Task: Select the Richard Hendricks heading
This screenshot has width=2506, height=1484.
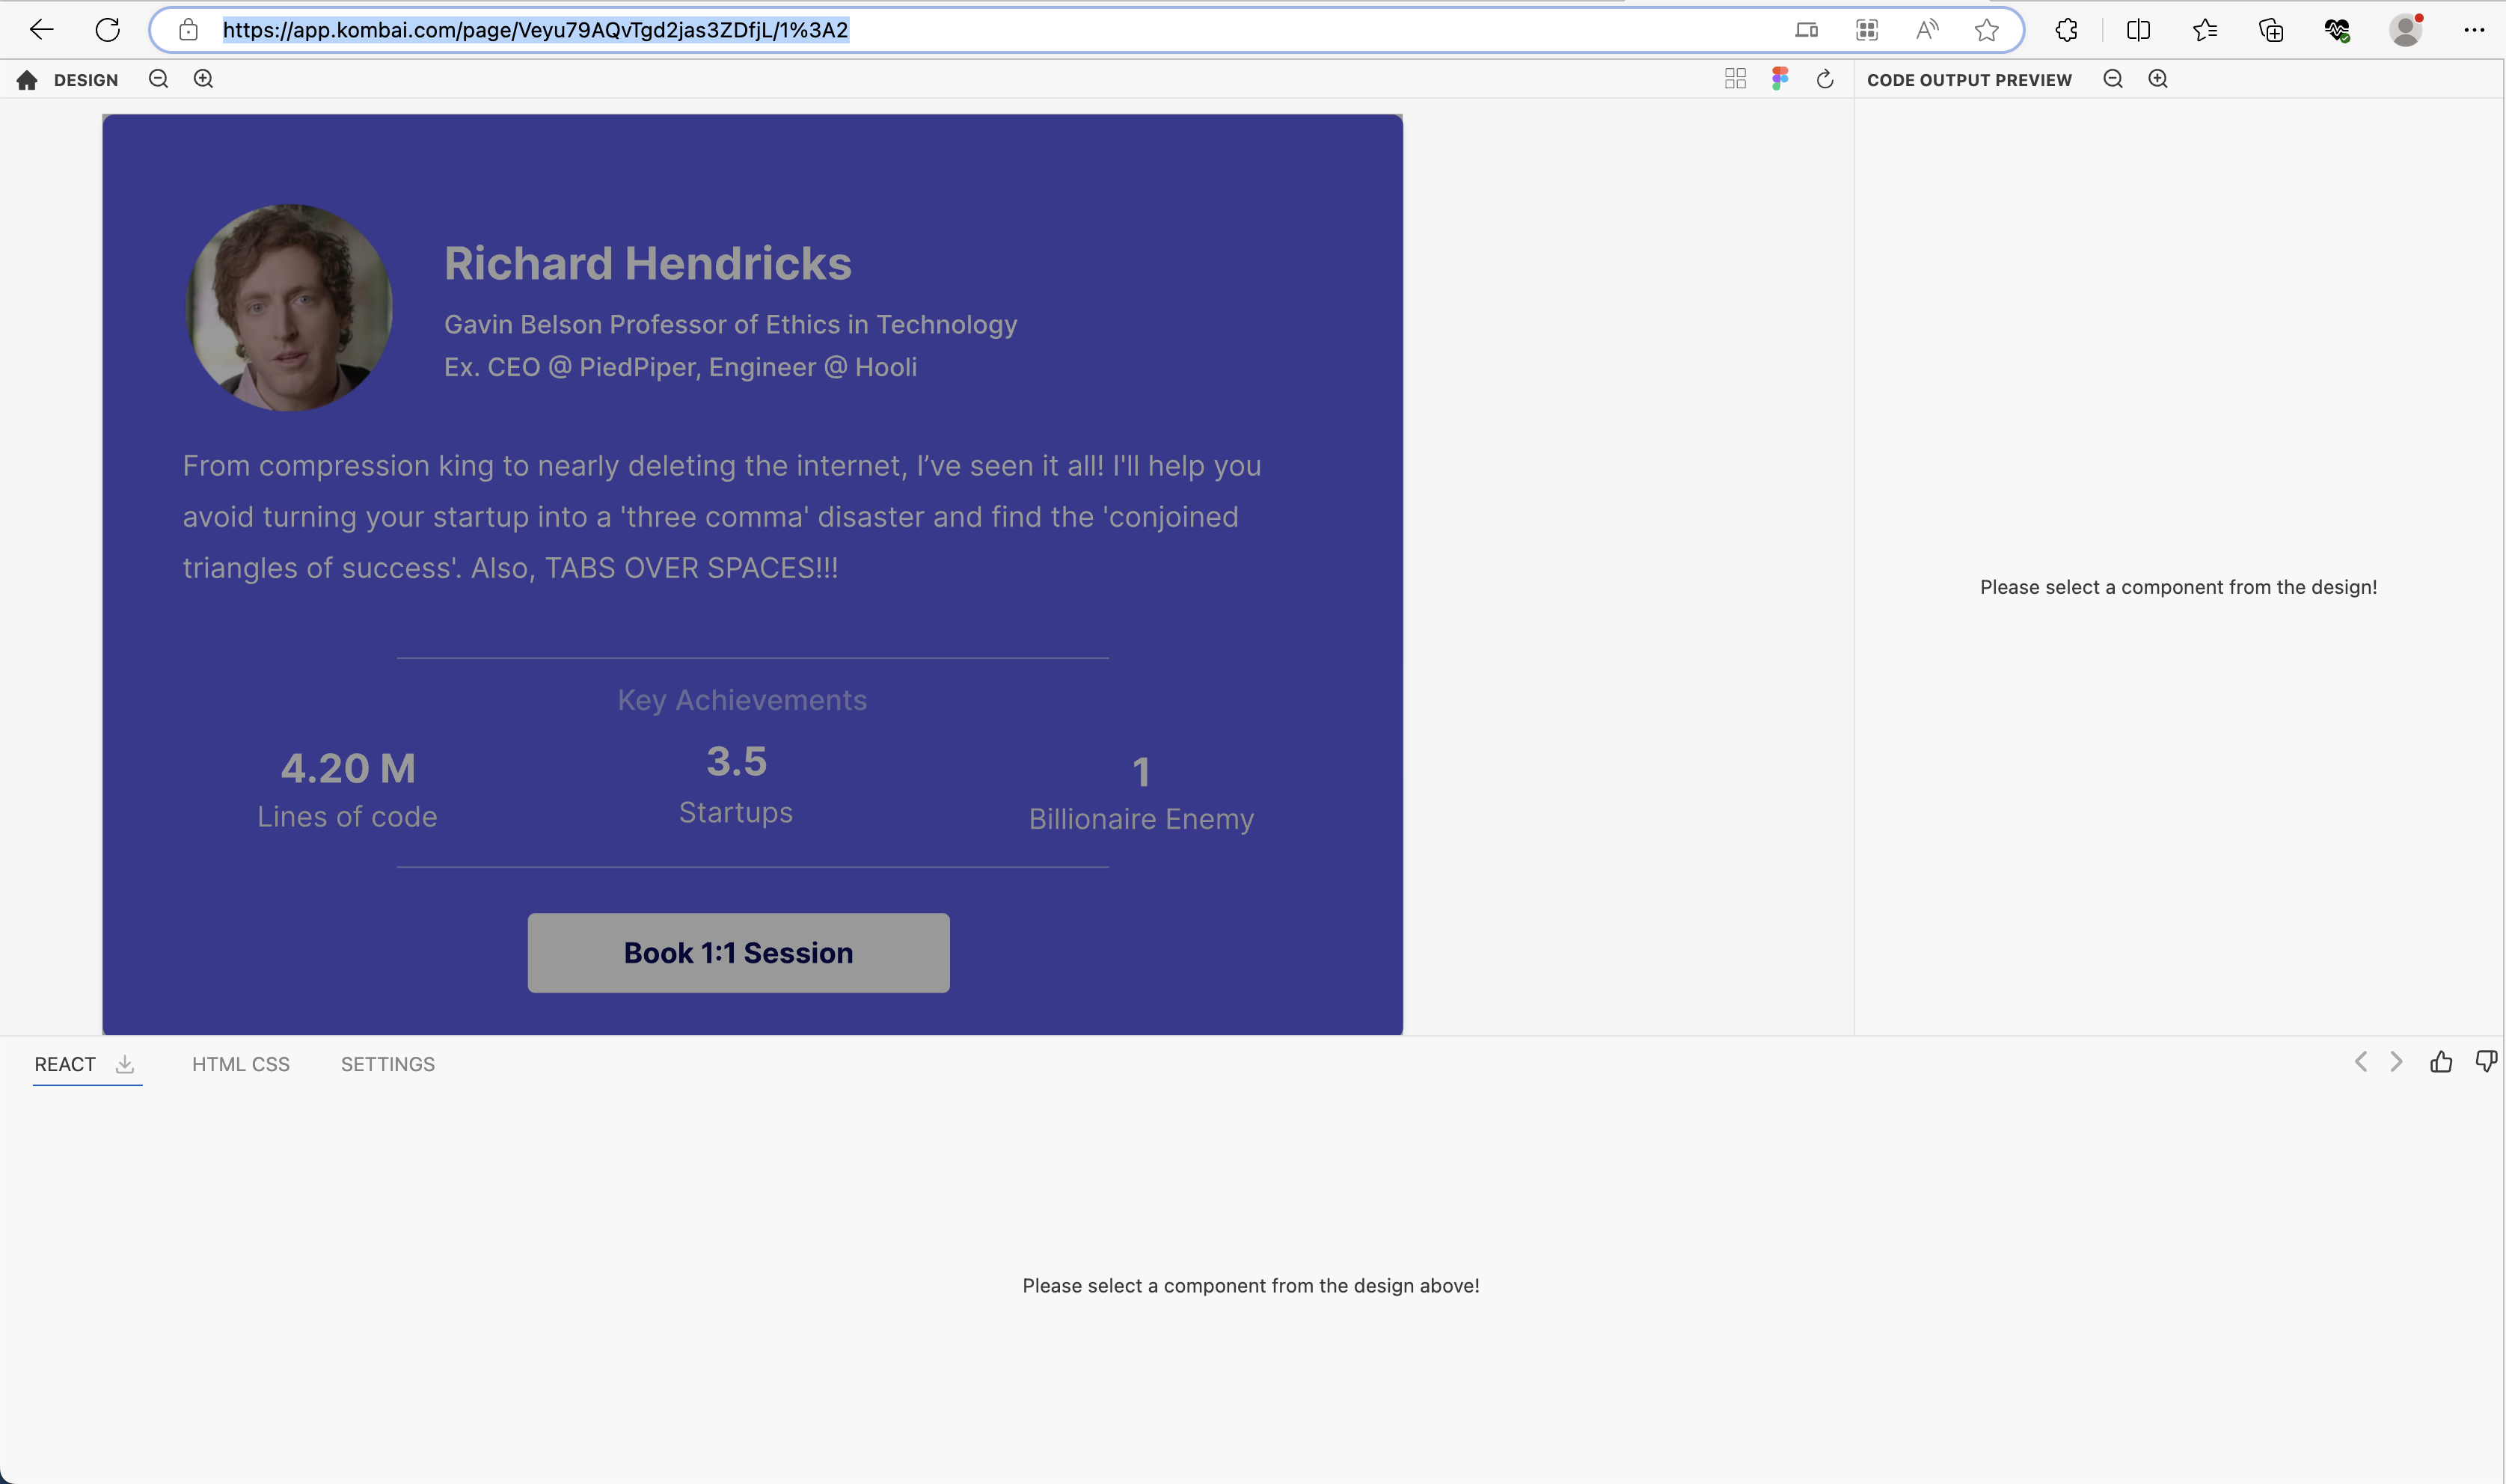Action: [648, 263]
